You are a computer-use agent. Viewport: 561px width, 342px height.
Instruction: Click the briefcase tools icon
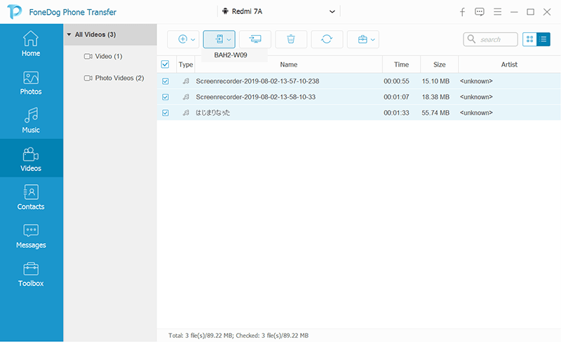(363, 39)
